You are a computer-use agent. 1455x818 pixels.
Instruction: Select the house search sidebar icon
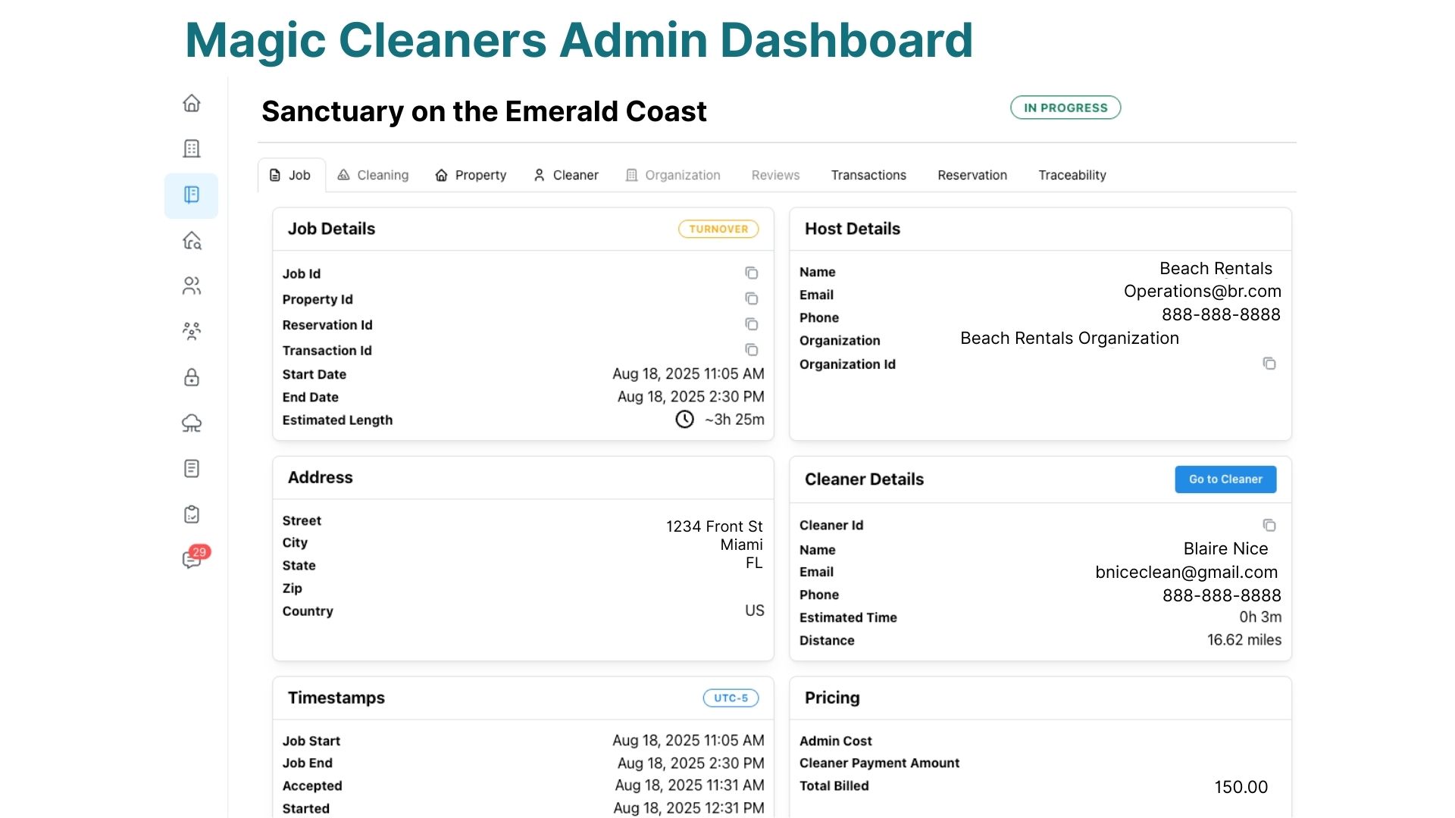[x=192, y=241]
